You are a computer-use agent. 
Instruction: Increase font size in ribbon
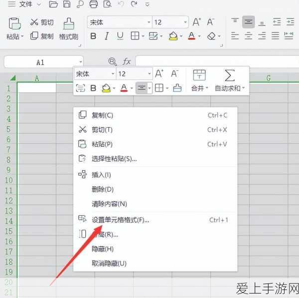(x=197, y=22)
